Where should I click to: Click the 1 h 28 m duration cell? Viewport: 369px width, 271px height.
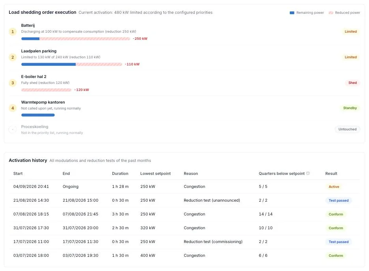click(120, 187)
